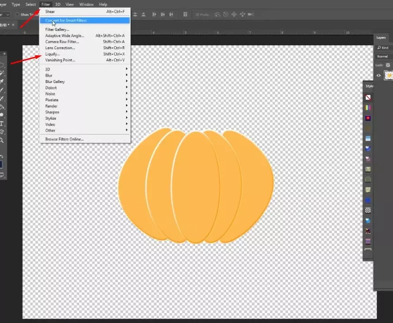Click Distribute left edges icon

(154, 14)
